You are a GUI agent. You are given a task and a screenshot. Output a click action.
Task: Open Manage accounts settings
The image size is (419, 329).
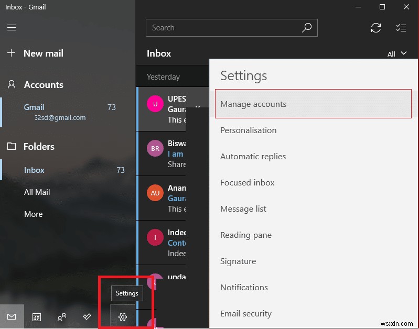click(x=313, y=104)
